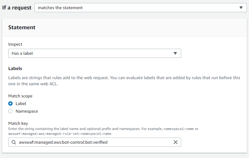249x158 pixels.
Task: Click the 'Match scope' heading
Action: tap(20, 96)
